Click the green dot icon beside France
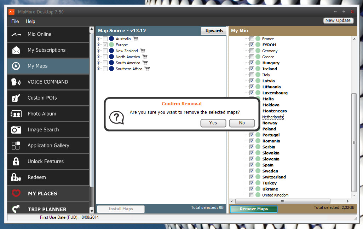363x229 pixels. point(258,39)
